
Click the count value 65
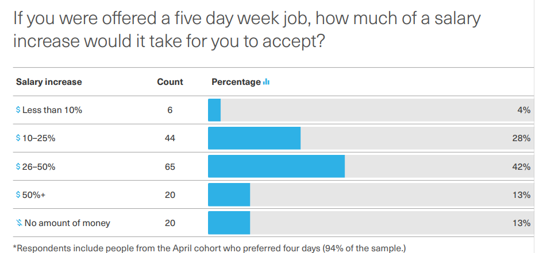pyautogui.click(x=170, y=167)
